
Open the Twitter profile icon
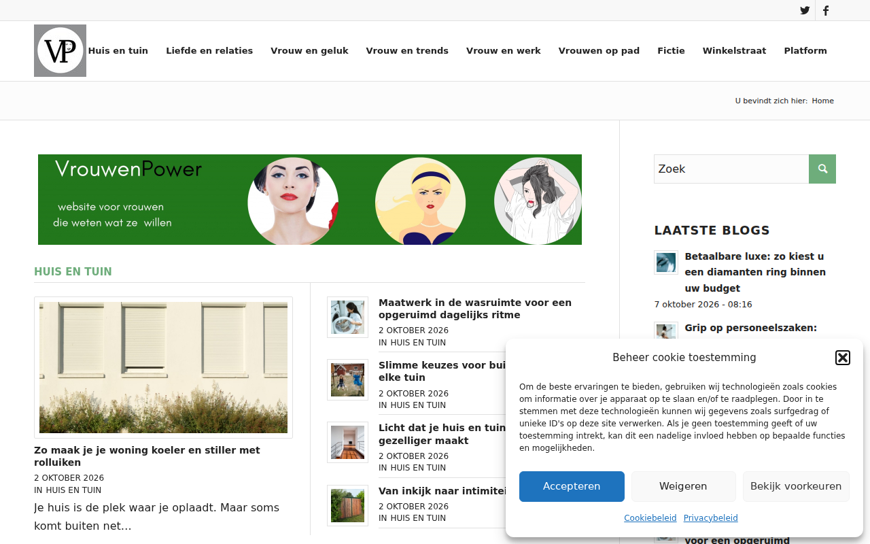pos(805,10)
